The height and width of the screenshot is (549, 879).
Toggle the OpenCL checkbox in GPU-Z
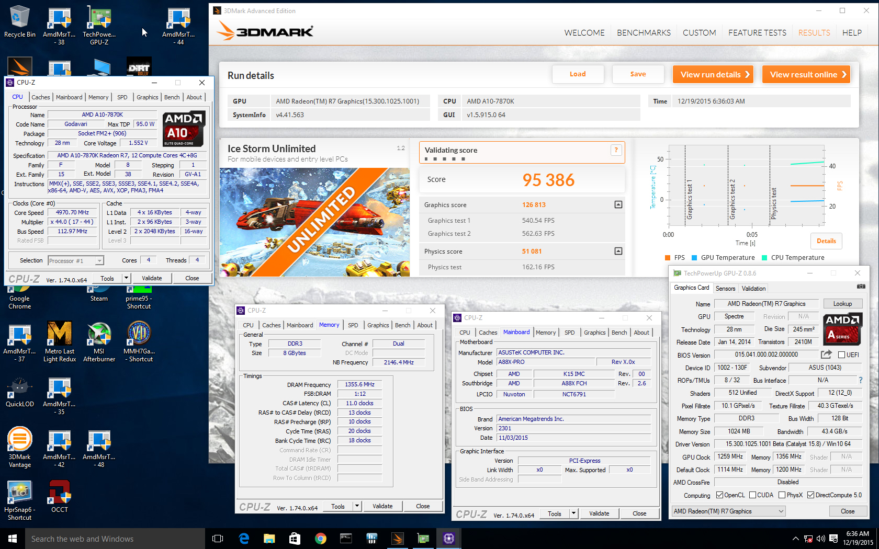pos(719,495)
